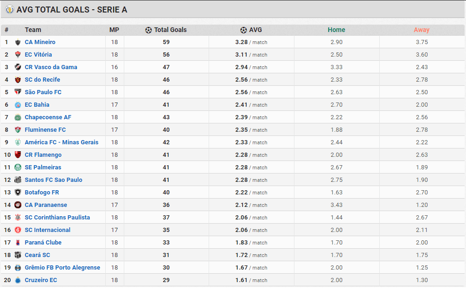Open the Grêmio FB Porto Alegrense link
This screenshot has width=466, height=296.
click(x=63, y=267)
